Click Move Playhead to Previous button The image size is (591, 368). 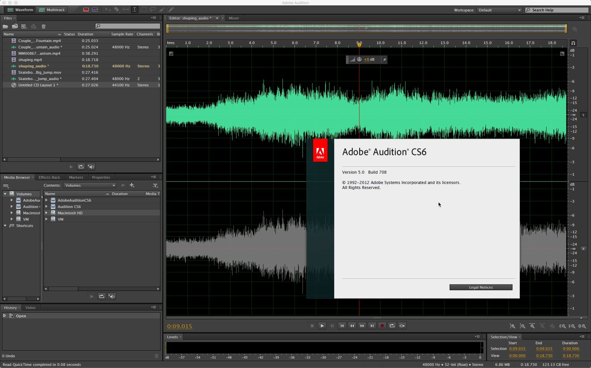[x=342, y=326]
